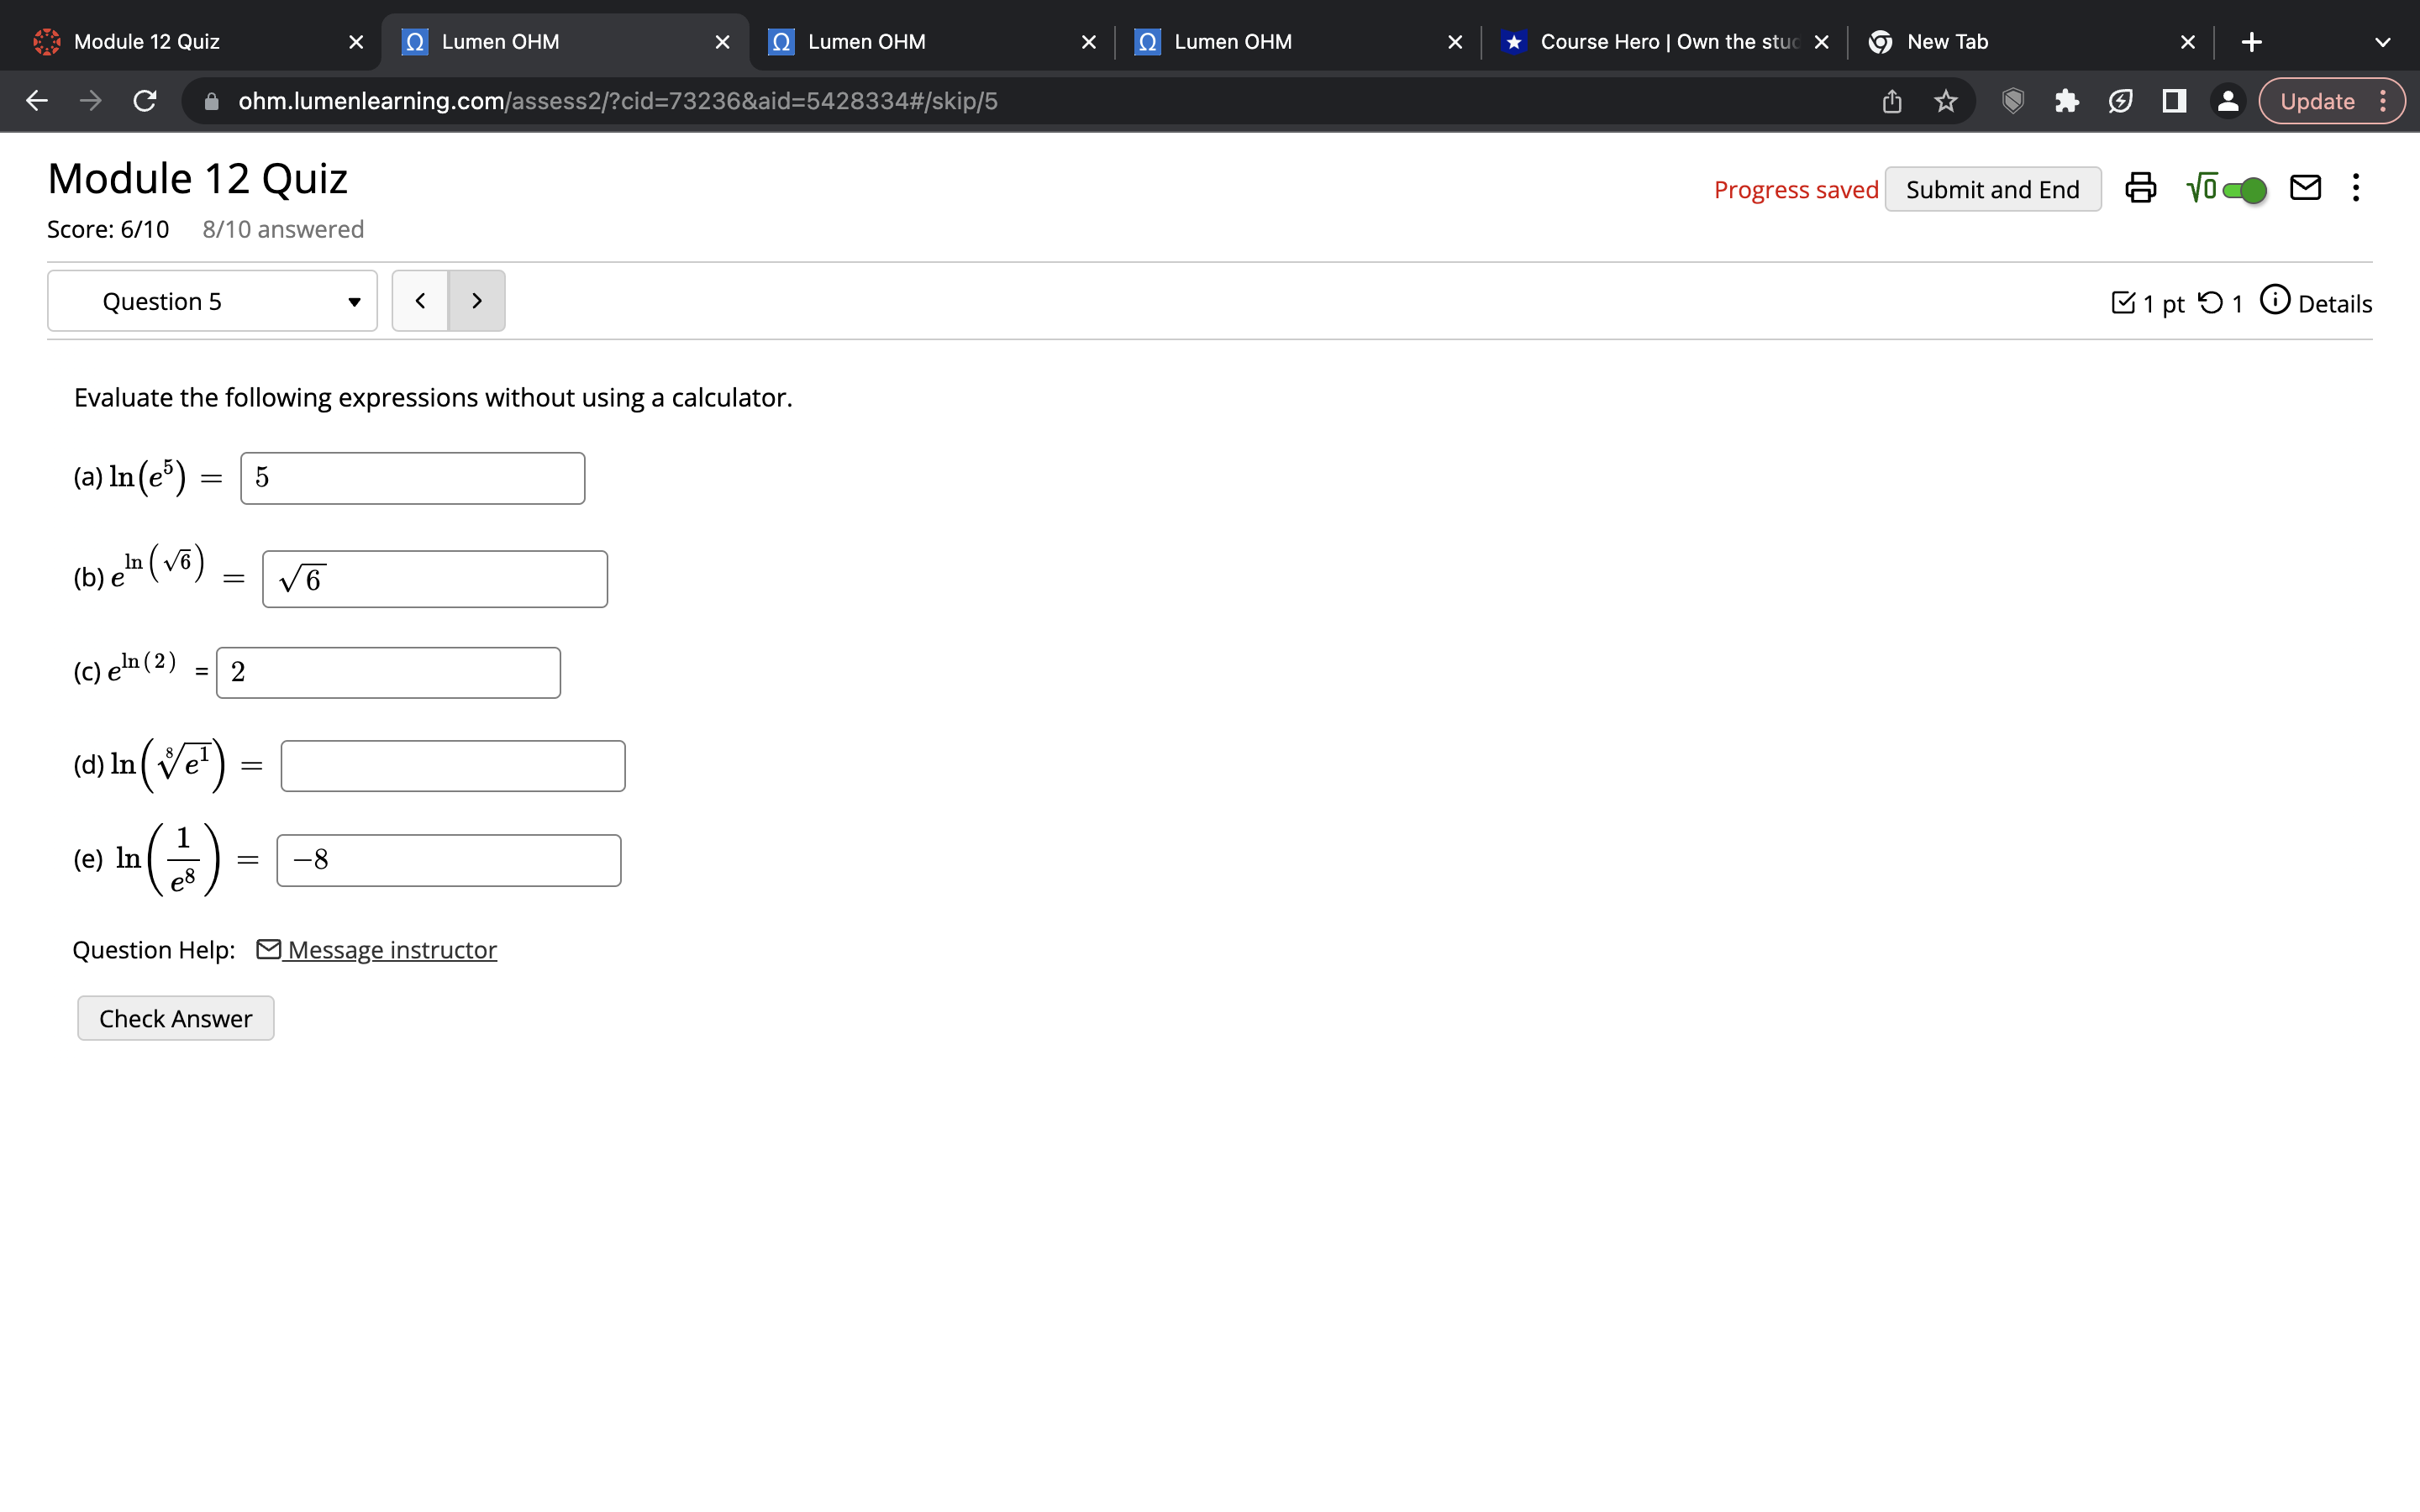Click the Check Answer button
Screen dimensions: 2420x1512
[176, 1018]
